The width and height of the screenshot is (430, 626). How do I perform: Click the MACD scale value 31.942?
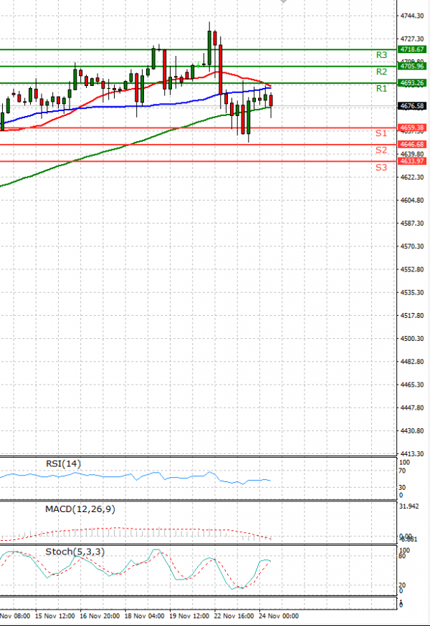point(408,506)
